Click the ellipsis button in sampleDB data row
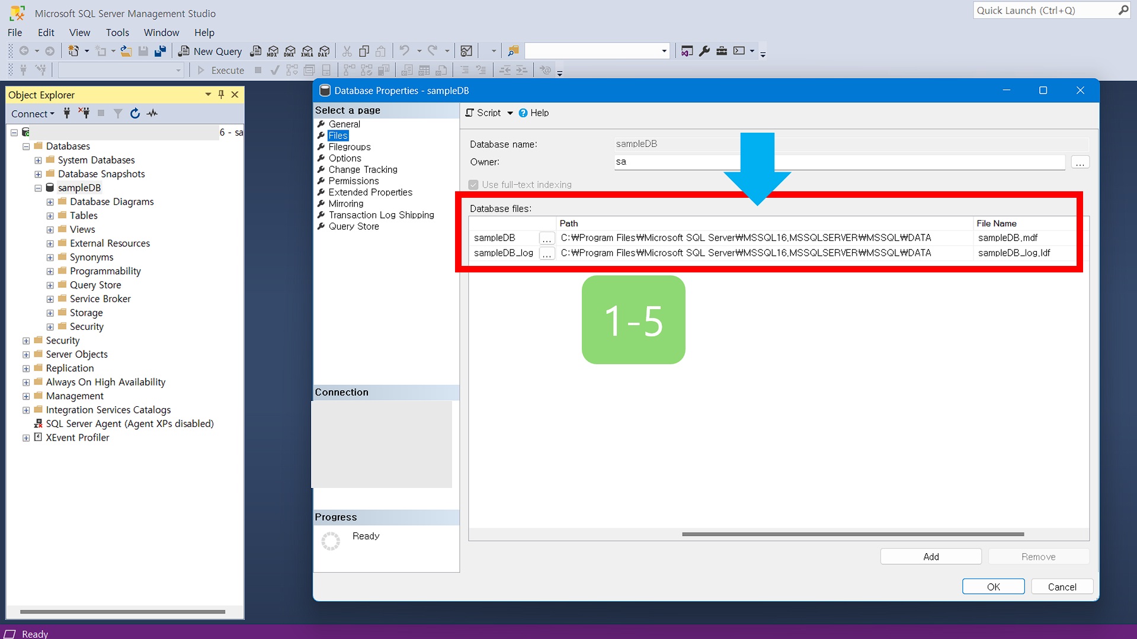The width and height of the screenshot is (1137, 639). (x=546, y=238)
